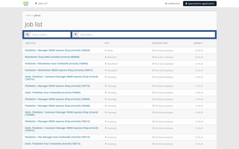
Task: Sort by Added column arrow
Action: tap(202, 43)
